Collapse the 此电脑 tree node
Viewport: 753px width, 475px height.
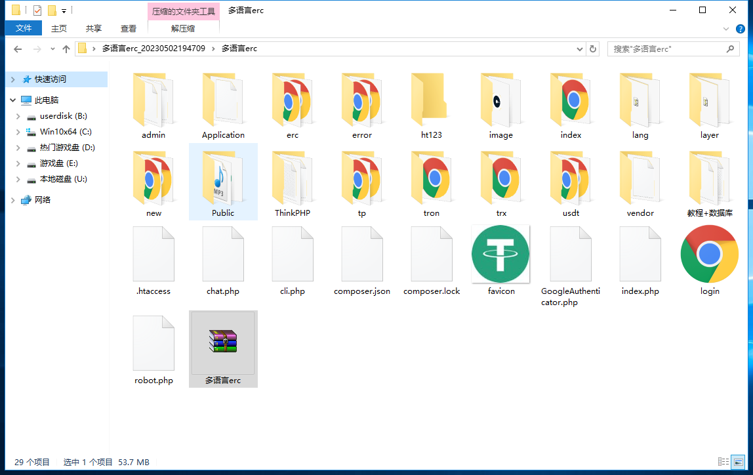[12, 100]
